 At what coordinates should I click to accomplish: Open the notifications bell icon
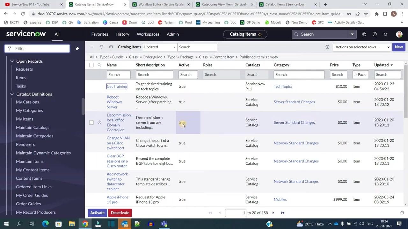(x=385, y=34)
